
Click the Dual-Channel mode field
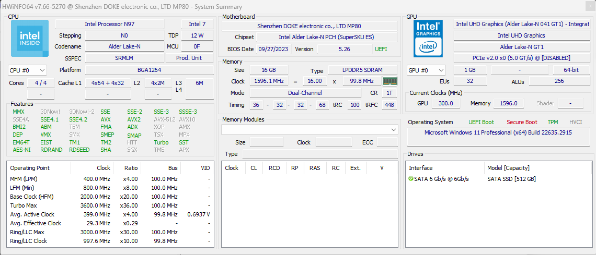point(306,93)
